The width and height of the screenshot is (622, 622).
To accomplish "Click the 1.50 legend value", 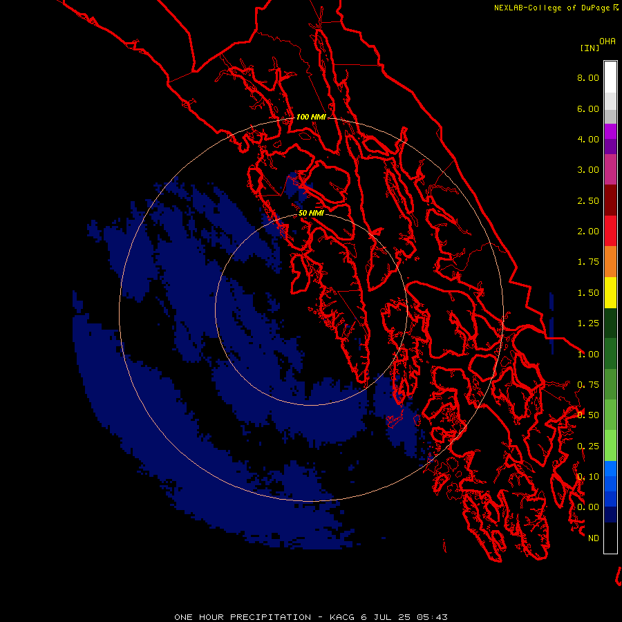I will [588, 293].
